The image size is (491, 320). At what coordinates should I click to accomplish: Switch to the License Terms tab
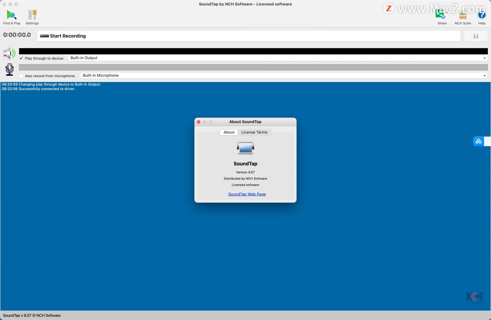pos(254,132)
